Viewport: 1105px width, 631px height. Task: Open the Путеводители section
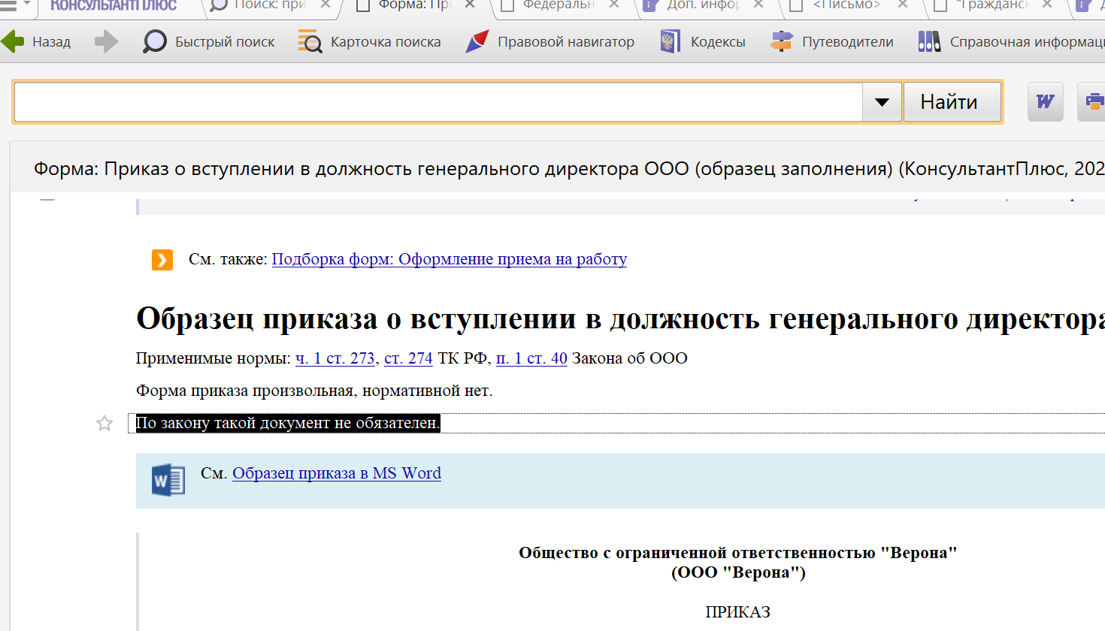pyautogui.click(x=832, y=41)
